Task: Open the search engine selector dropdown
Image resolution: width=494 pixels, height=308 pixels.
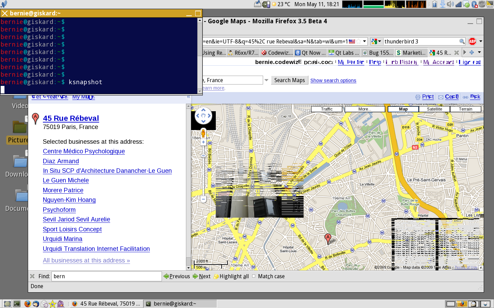Action: click(376, 41)
